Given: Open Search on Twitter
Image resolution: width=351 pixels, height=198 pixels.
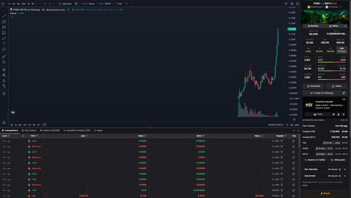Looking at the screenshot, I should click(x=315, y=160).
